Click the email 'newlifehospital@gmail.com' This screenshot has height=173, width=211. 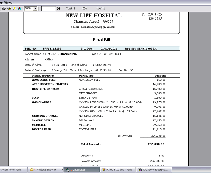point(98,27)
